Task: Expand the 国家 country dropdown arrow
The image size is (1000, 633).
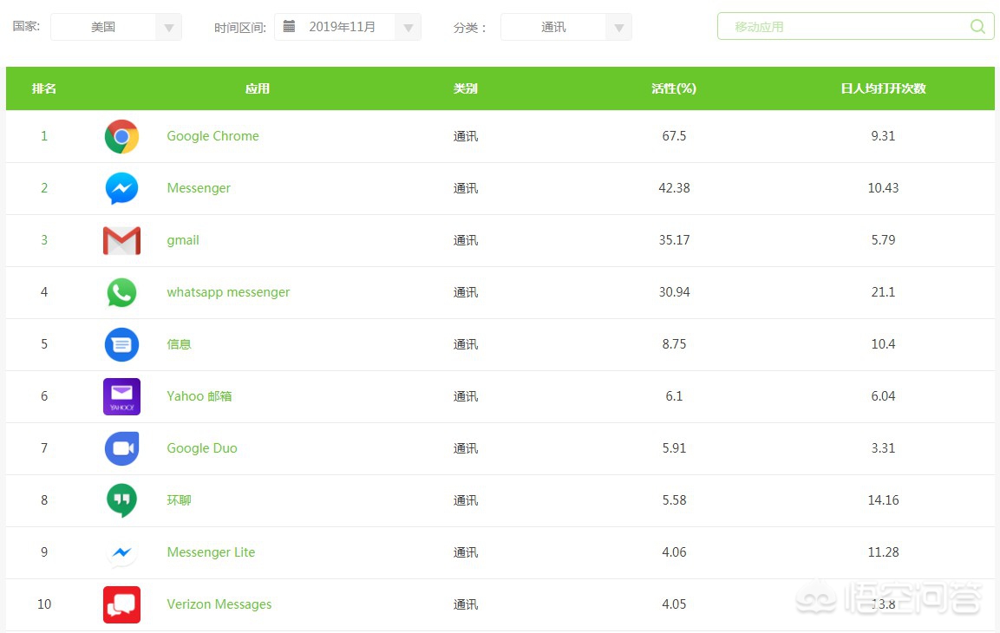Action: [x=169, y=28]
